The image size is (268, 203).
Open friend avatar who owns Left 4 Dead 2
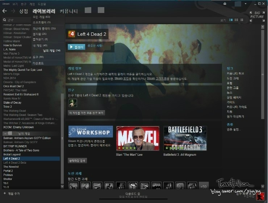[x=73, y=103]
